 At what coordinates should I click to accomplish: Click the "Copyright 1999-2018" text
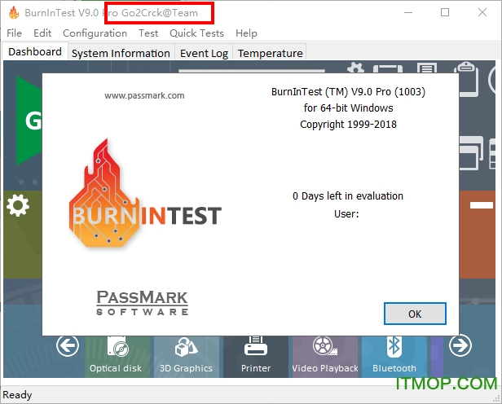tap(348, 124)
